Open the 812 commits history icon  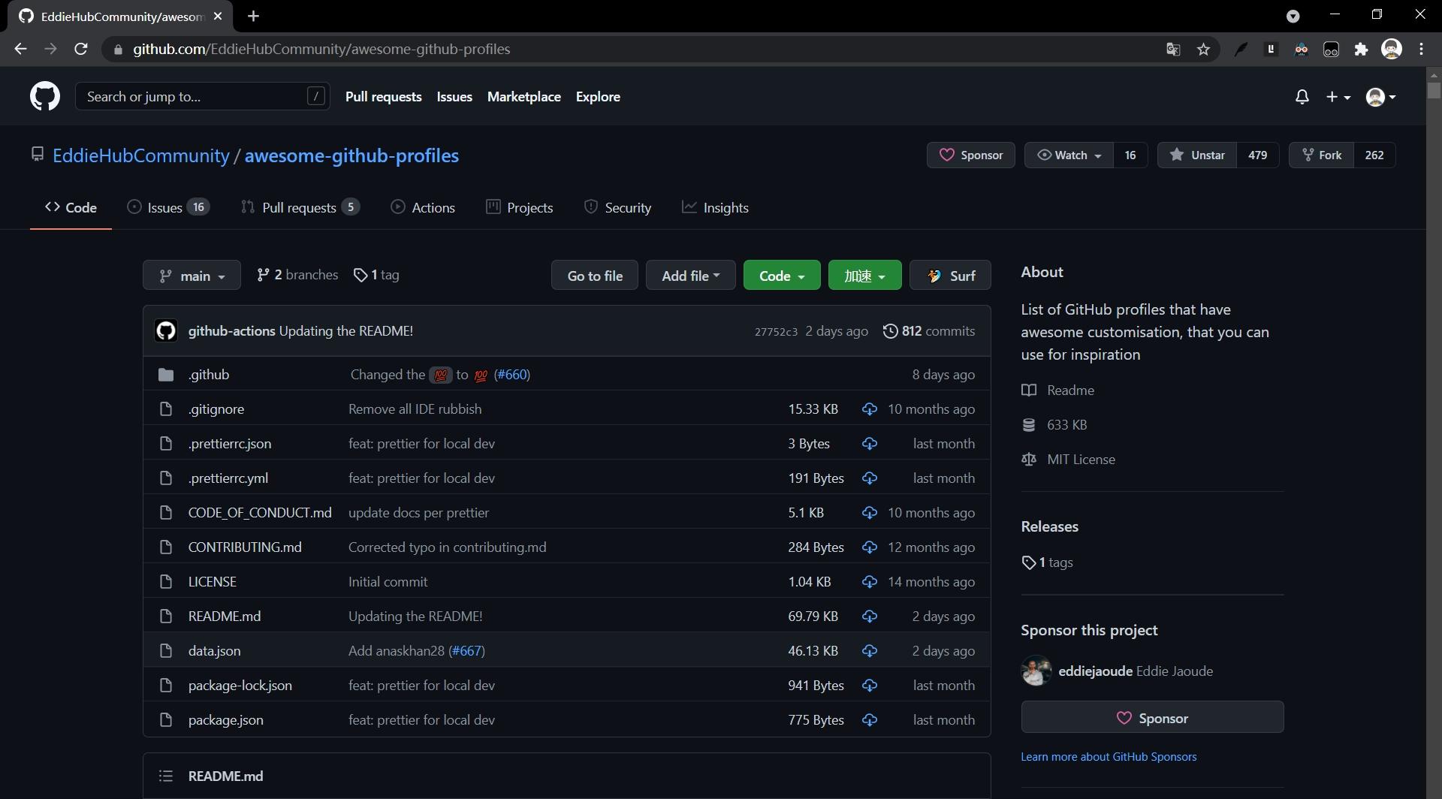tap(891, 330)
